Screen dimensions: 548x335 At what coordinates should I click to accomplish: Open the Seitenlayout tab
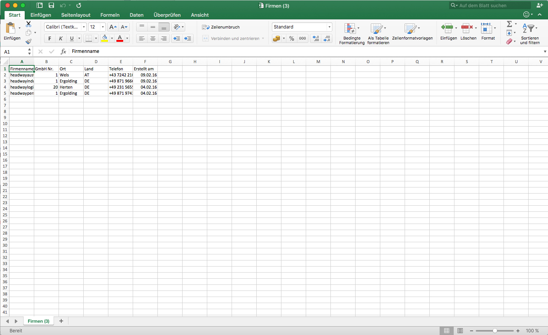pyautogui.click(x=76, y=15)
